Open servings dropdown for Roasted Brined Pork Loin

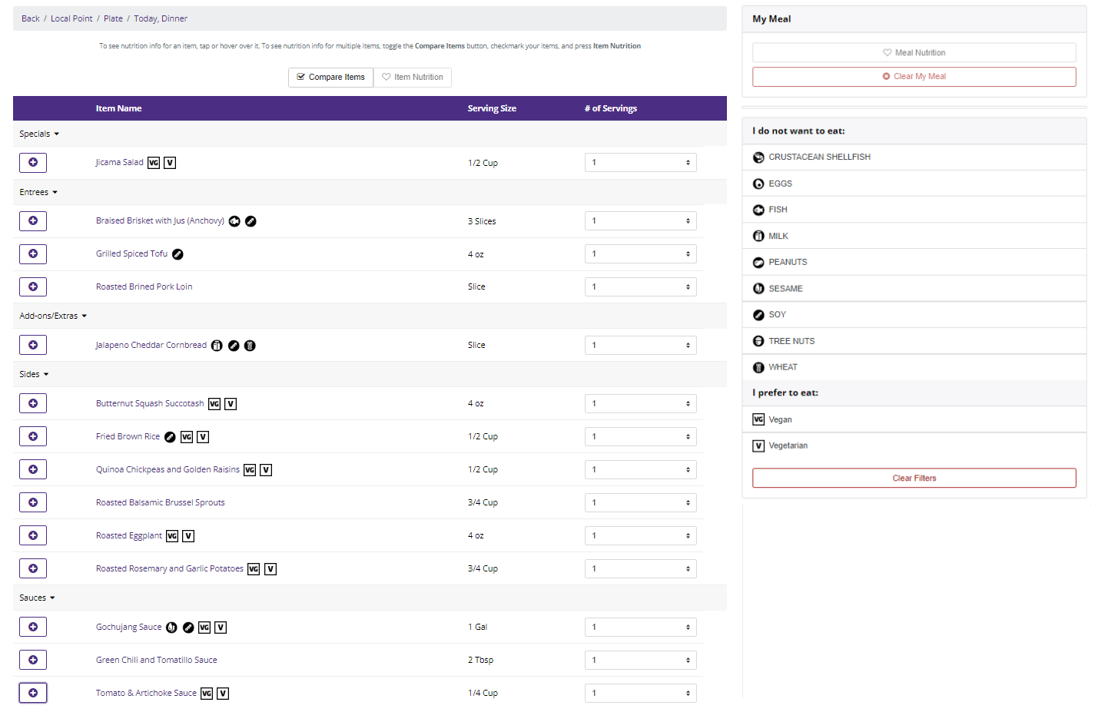[x=640, y=287]
